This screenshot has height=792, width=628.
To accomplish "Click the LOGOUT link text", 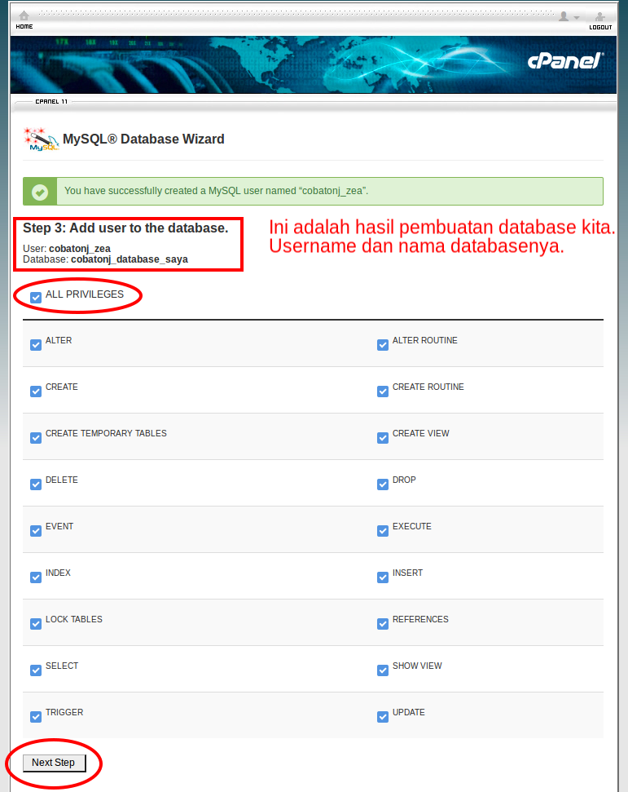I will click(x=600, y=27).
